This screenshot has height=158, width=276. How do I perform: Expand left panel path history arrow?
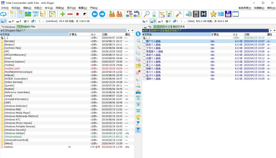(x=1, y=31)
